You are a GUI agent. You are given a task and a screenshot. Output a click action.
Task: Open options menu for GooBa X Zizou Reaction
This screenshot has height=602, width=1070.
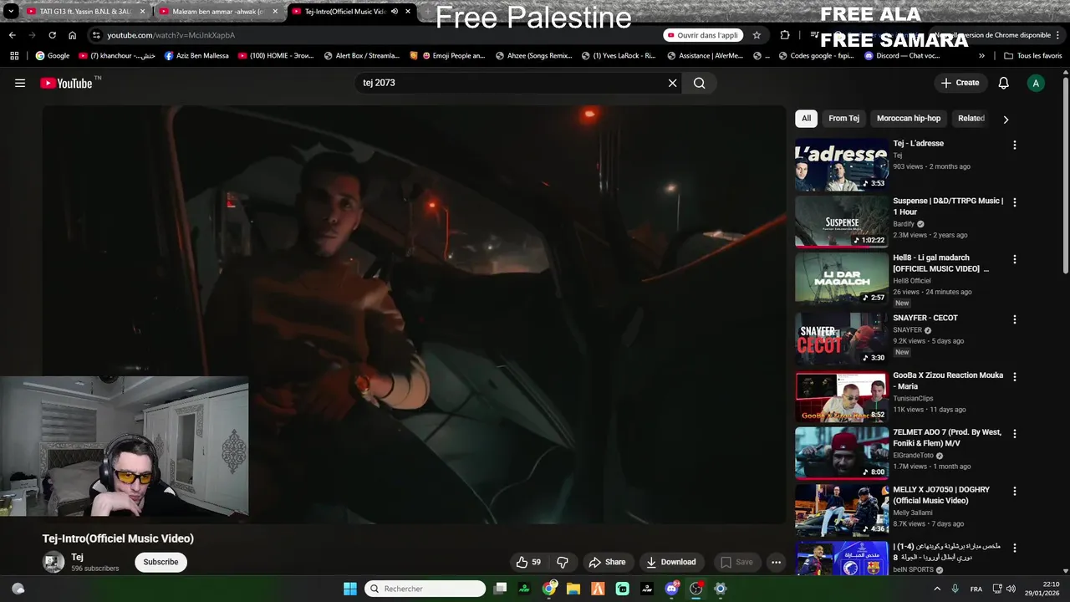tap(1015, 377)
